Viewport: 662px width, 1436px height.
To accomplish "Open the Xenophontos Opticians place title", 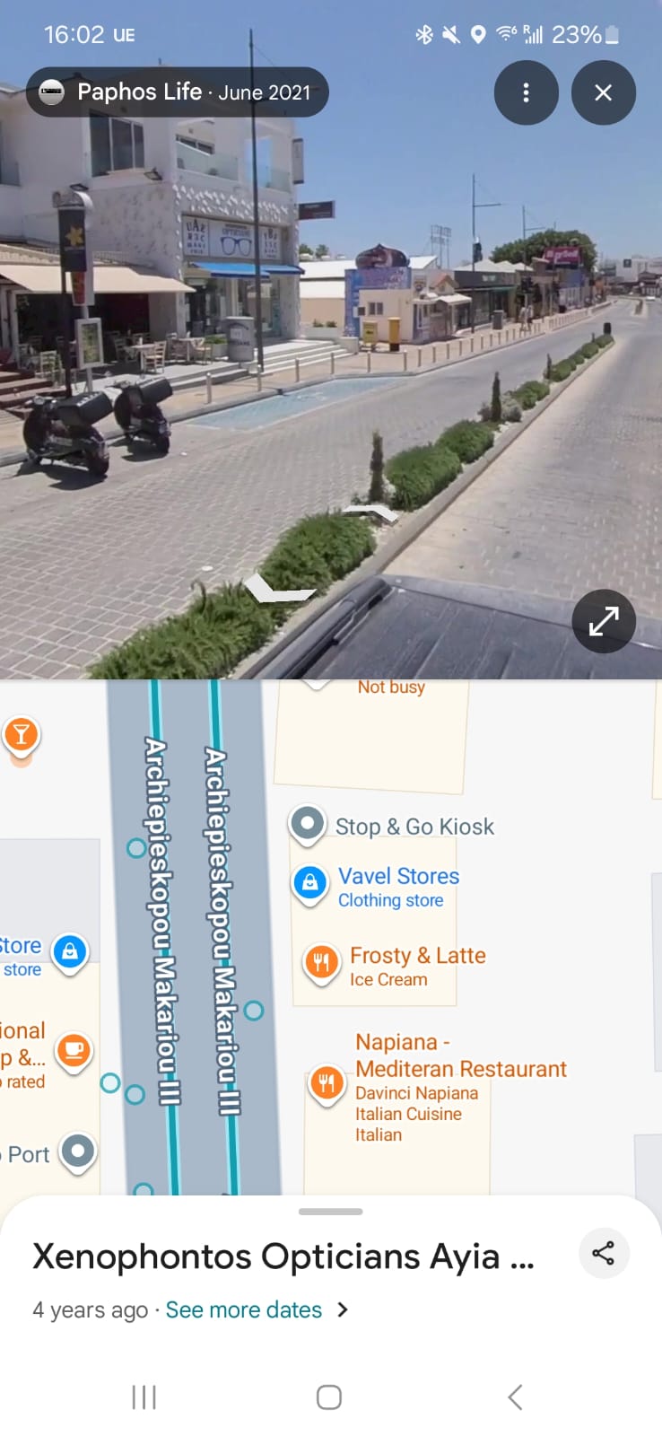I will click(283, 1256).
